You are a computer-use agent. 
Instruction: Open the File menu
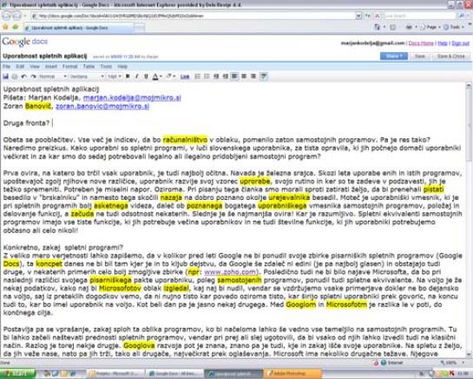click(6, 66)
